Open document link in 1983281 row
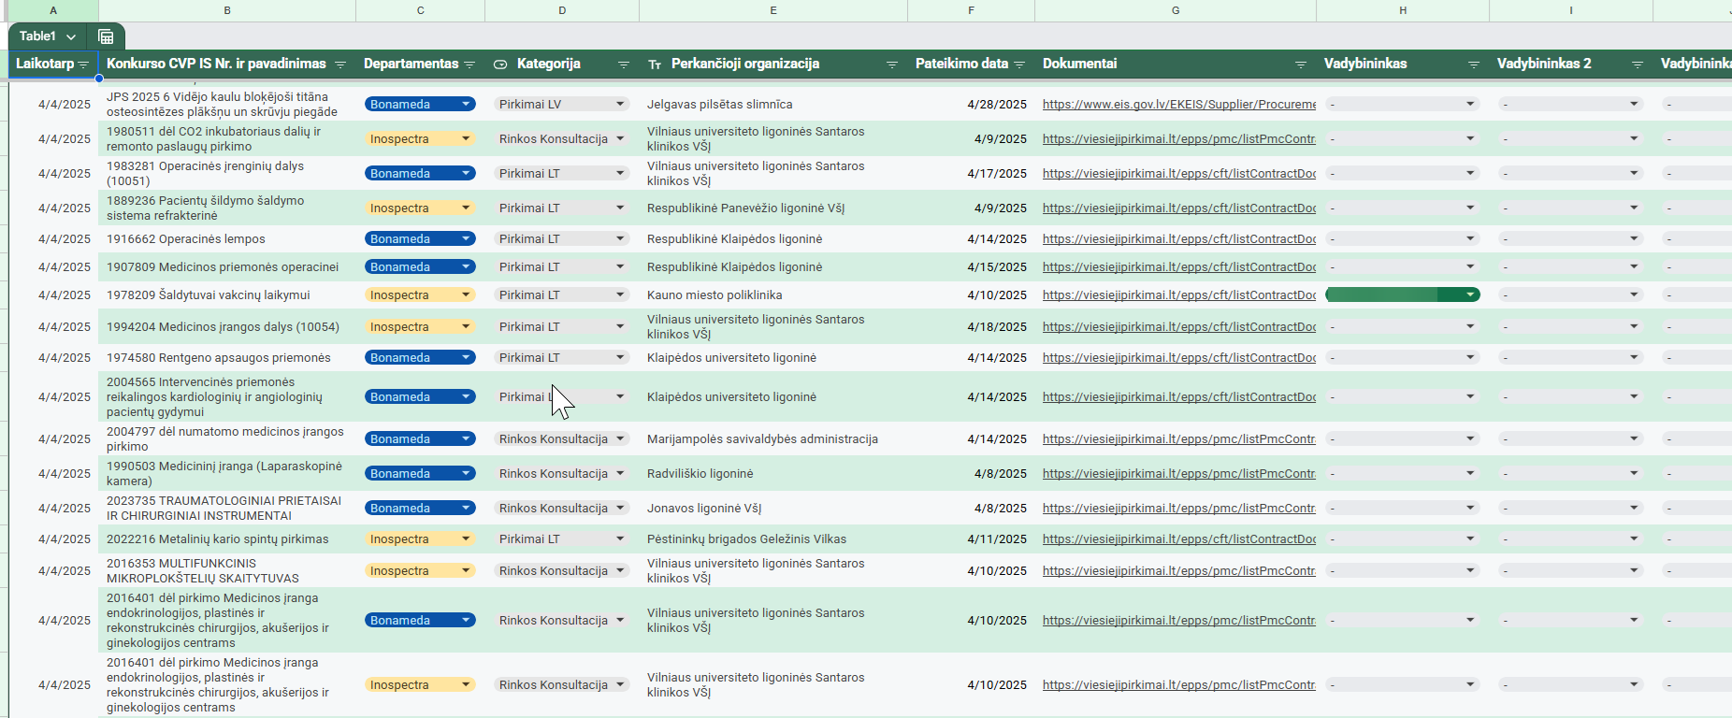This screenshot has width=1732, height=718. [1179, 173]
